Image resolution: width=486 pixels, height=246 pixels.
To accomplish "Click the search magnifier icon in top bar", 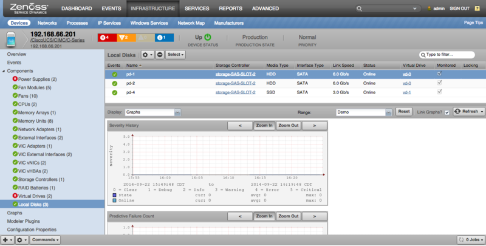I will (359, 9).
